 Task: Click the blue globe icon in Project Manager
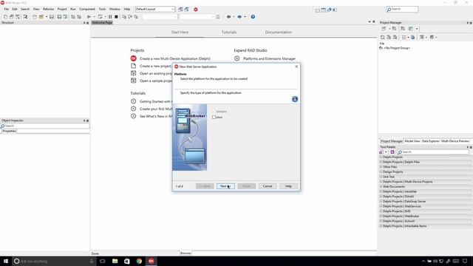click(413, 37)
